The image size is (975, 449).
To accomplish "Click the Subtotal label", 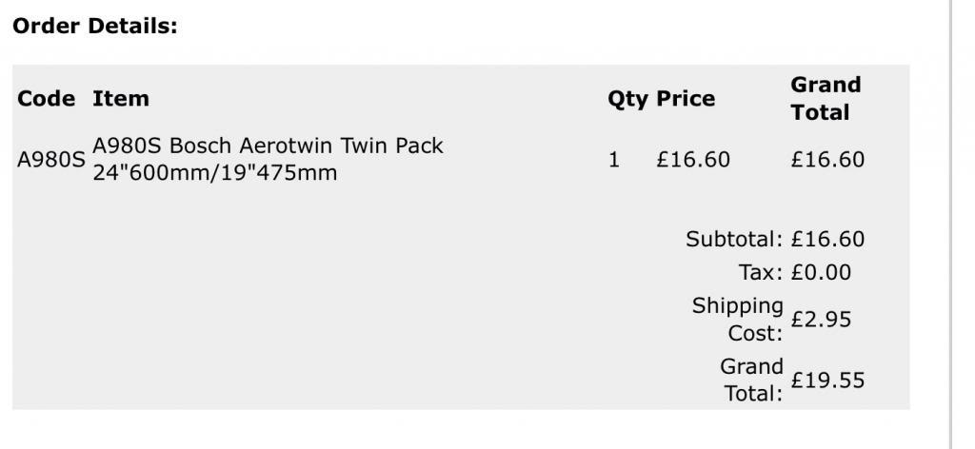I will pos(734,239).
